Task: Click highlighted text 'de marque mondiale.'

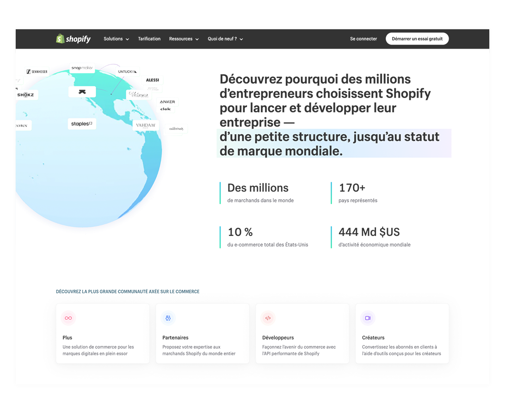Action: tap(281, 151)
